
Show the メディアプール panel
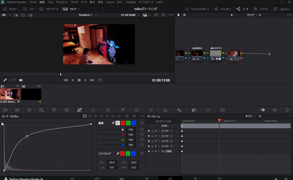(x=49, y=9)
